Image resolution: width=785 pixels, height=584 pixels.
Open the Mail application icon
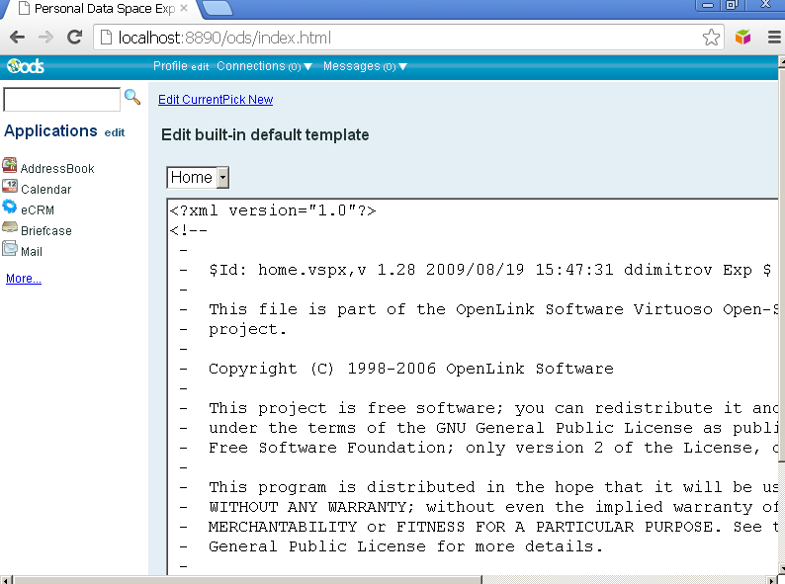(x=10, y=250)
